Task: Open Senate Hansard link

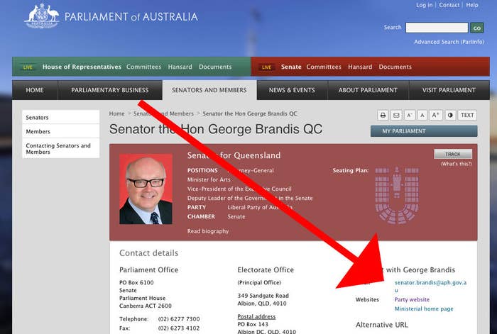Action: point(360,67)
